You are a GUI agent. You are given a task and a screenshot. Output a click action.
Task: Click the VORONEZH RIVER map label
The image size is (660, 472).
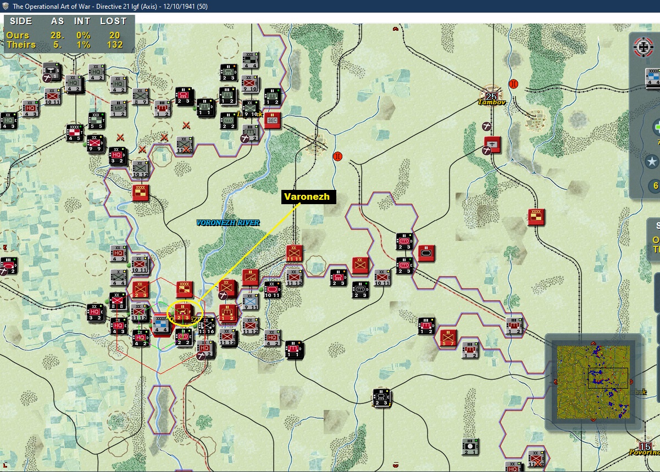pyautogui.click(x=228, y=222)
